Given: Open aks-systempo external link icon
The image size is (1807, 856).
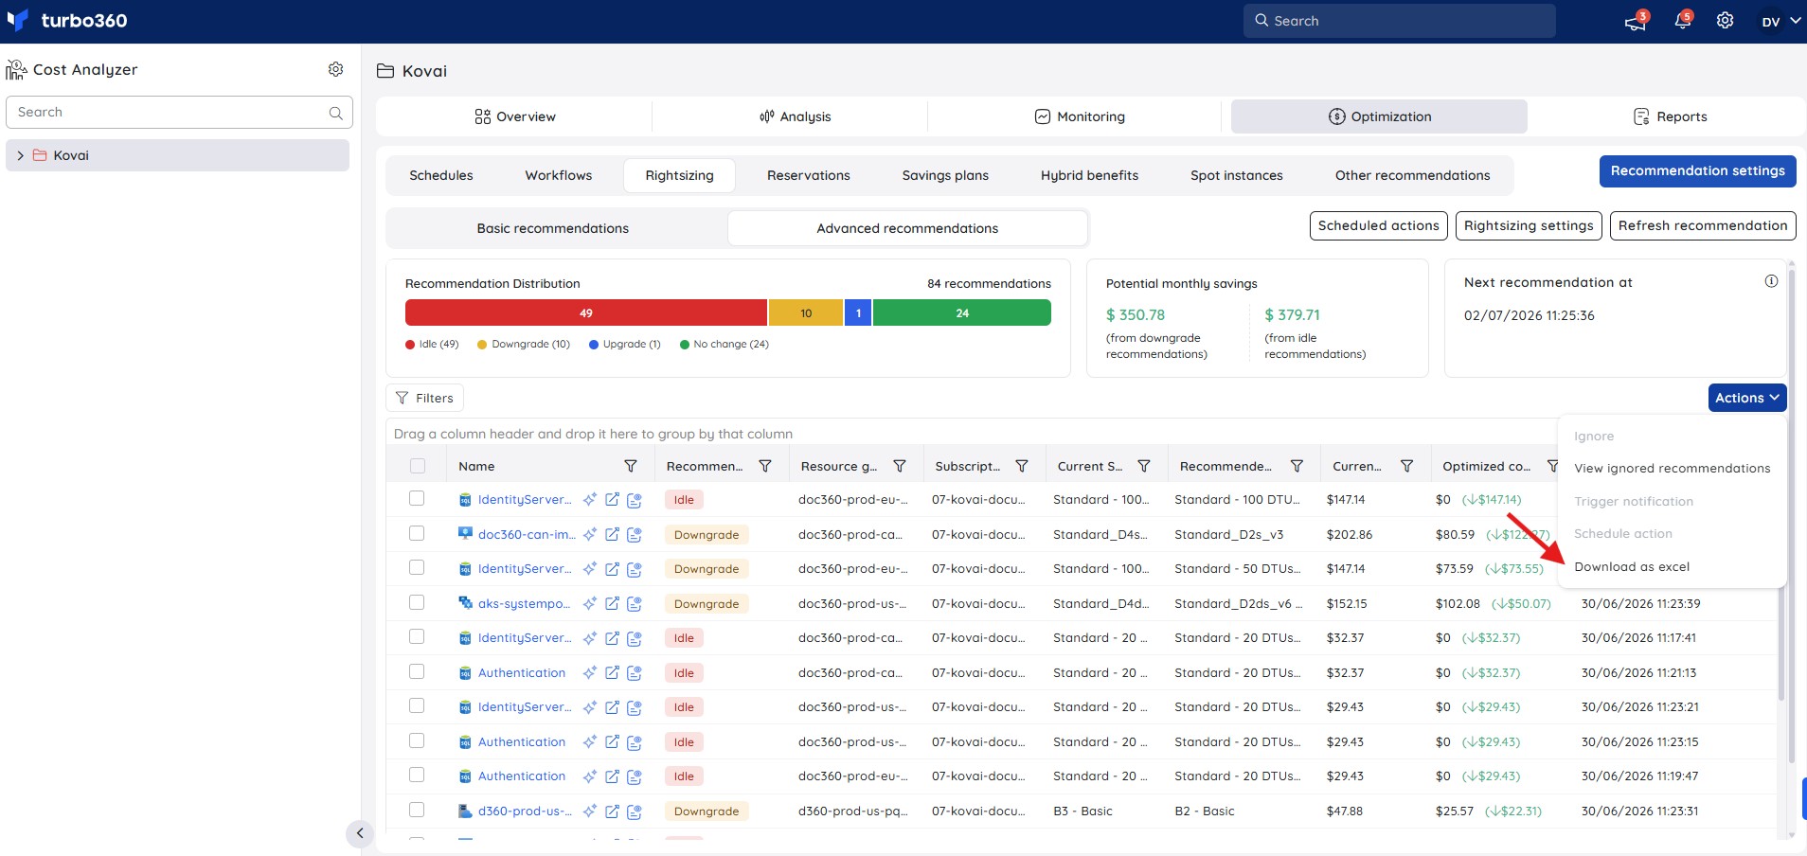Looking at the screenshot, I should [x=613, y=603].
